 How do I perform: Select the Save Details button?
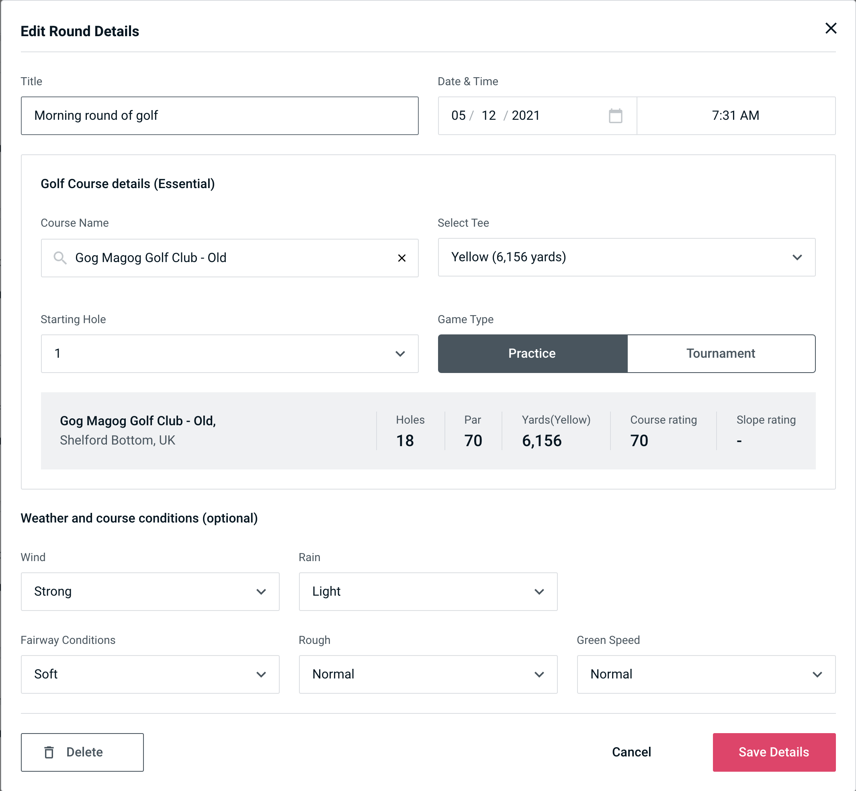point(773,752)
